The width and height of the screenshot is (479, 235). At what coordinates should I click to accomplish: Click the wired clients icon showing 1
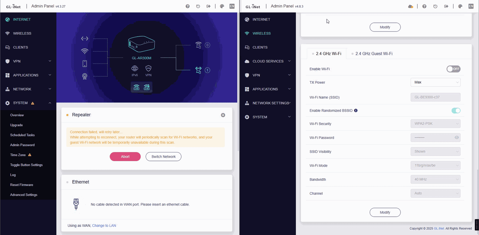[x=199, y=70]
